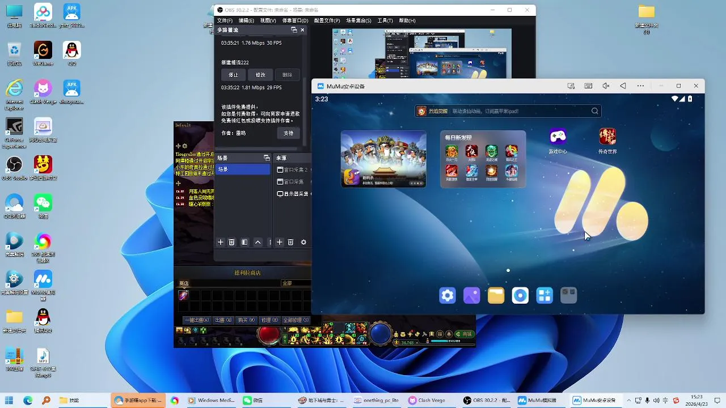
Task: Open the featured game banner thumbnail
Action: pyautogui.click(x=383, y=159)
